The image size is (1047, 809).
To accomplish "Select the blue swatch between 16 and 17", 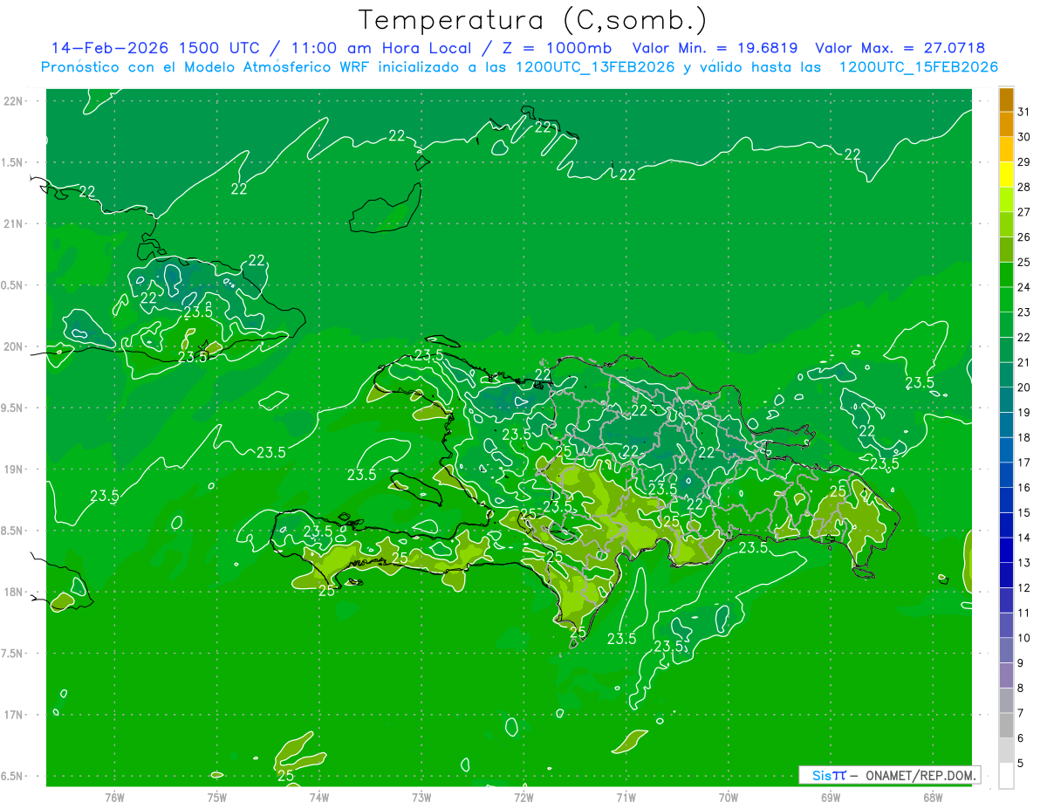I will (1006, 476).
